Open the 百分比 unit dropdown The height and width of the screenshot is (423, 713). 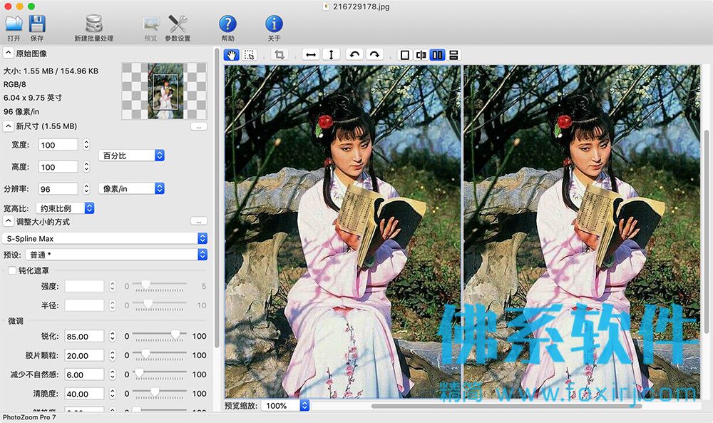click(131, 156)
